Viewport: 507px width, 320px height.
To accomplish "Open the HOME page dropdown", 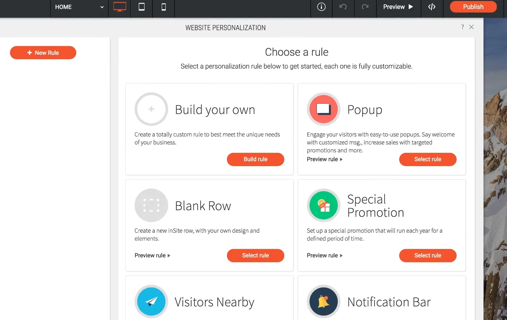I will click(x=79, y=7).
